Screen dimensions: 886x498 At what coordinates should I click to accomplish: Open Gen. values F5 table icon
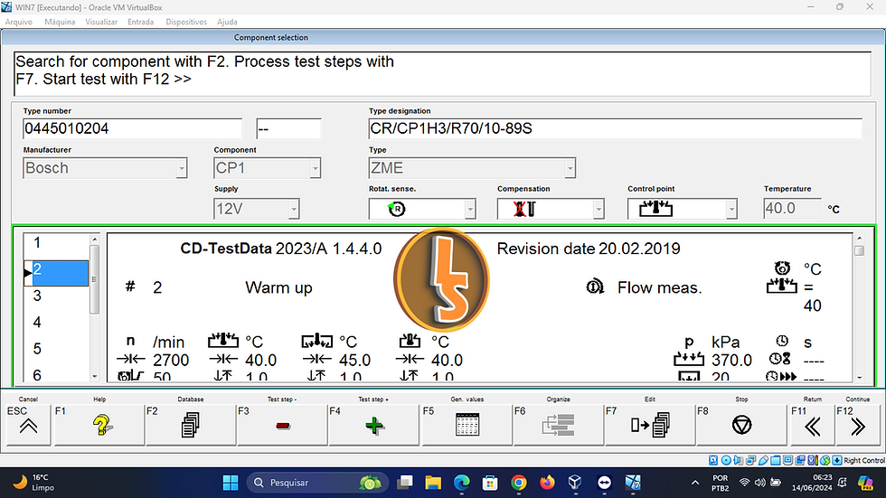coord(467,425)
